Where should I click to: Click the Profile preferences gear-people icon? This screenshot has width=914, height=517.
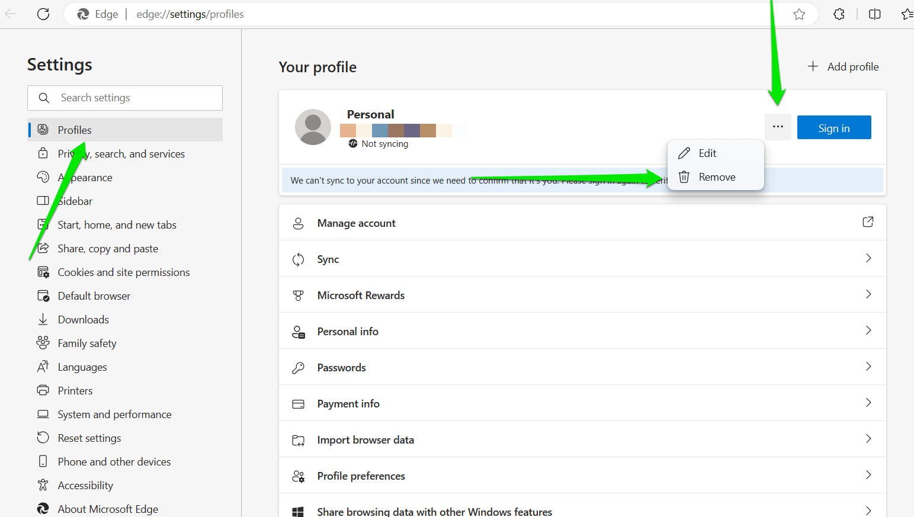click(298, 476)
